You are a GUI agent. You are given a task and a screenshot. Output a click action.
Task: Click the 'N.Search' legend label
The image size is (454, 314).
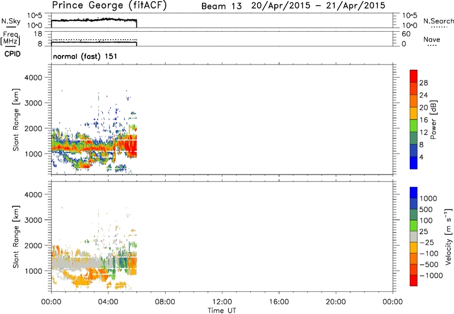(x=438, y=21)
